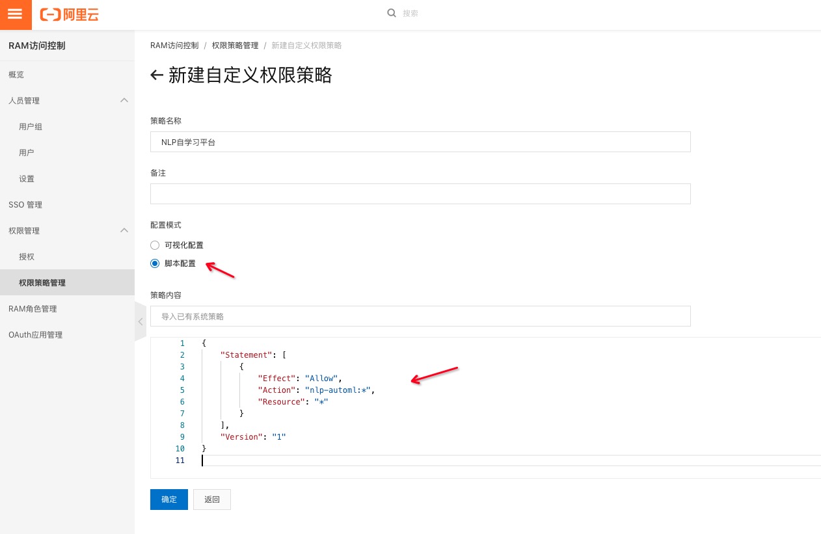821x534 pixels.
Task: Open 用户组 in the sidebar
Action: [x=67, y=127]
